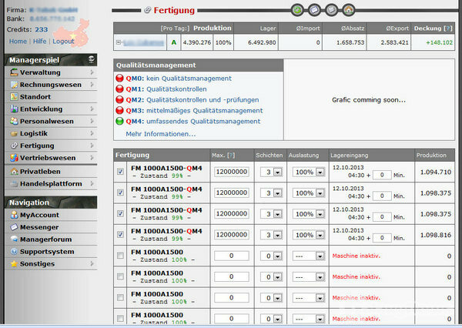Screen dimensions: 462x328
Task: Collapse the product row with minus box
Action: pos(118,42)
